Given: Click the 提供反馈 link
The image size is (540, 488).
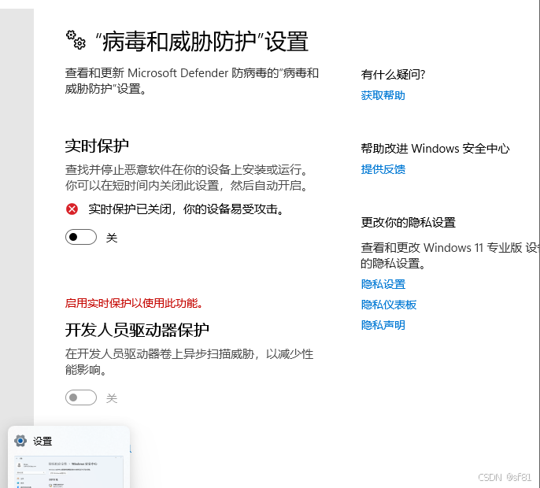Looking at the screenshot, I should [383, 169].
